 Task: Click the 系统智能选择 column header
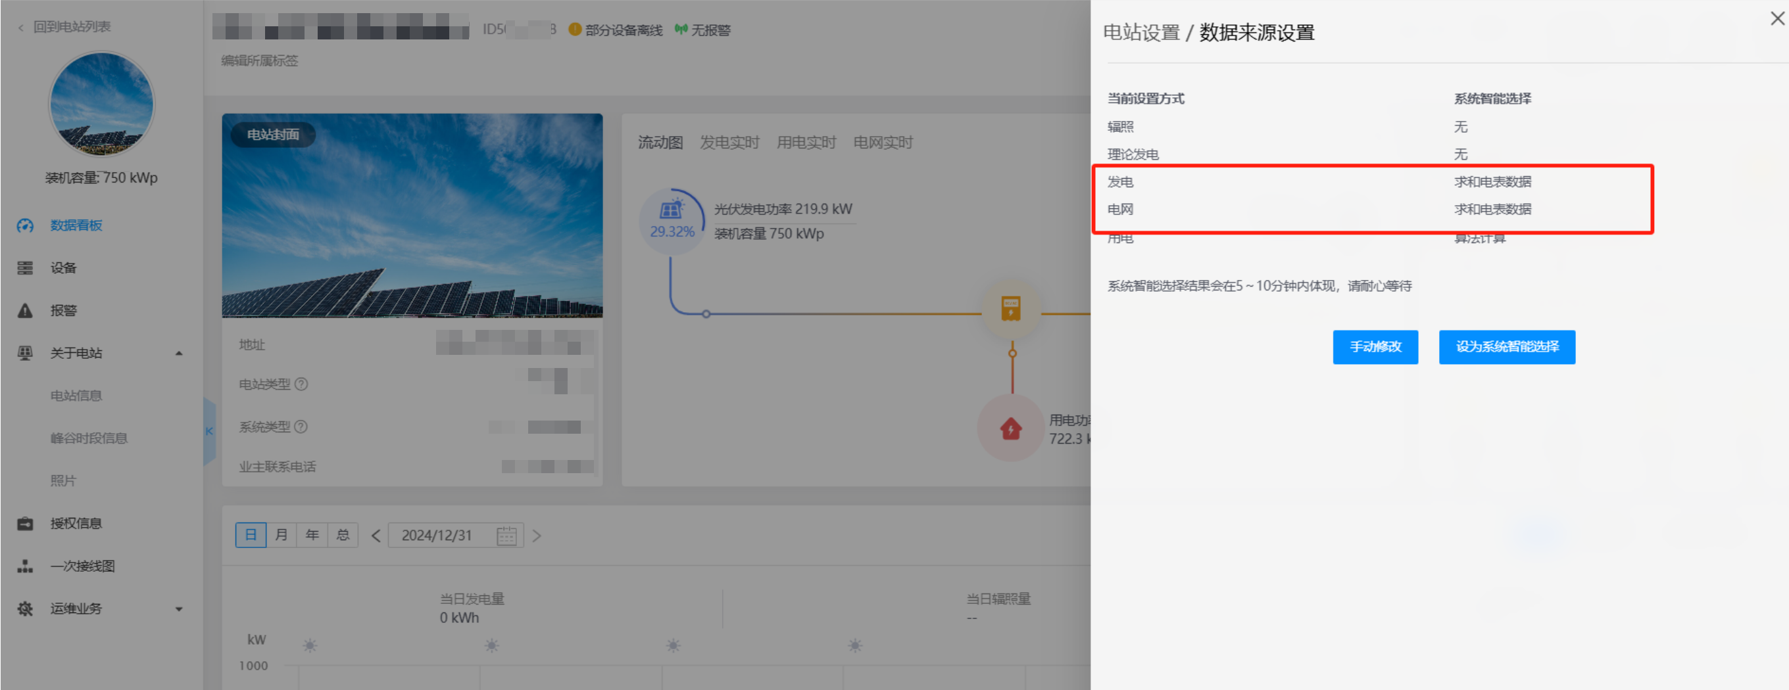click(1492, 99)
